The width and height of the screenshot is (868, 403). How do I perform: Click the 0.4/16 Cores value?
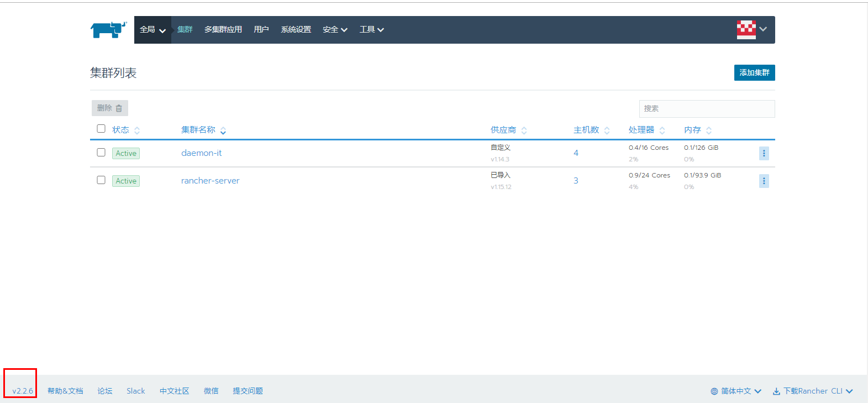[x=649, y=148]
